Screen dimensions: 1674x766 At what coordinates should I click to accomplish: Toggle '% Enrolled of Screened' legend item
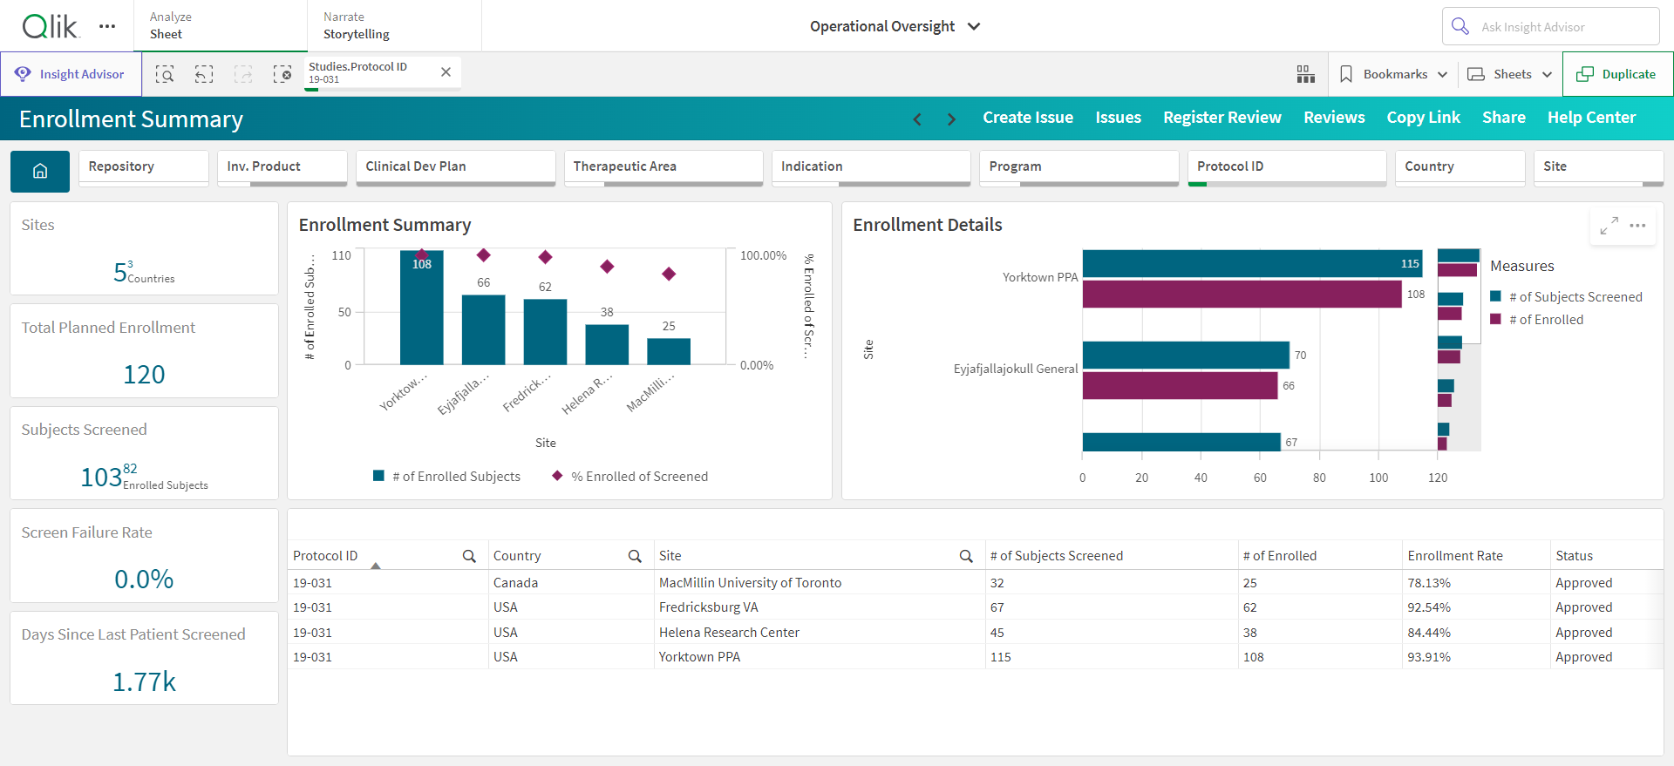(630, 477)
